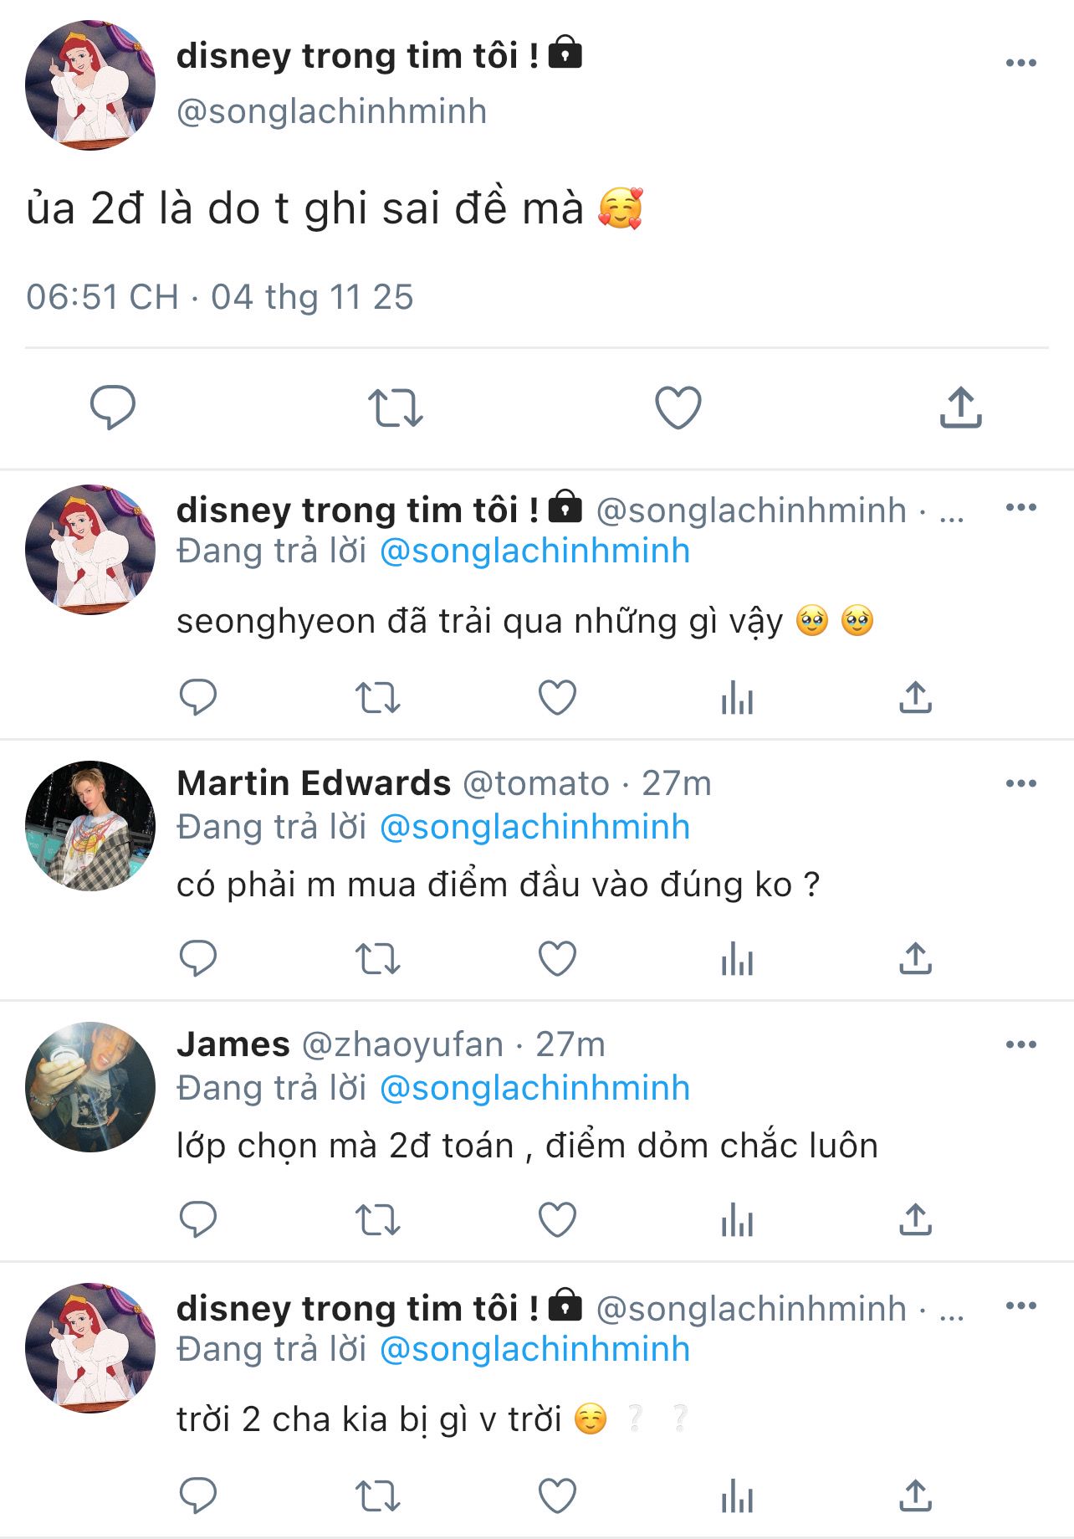View analytics for James' reply
The height and width of the screenshot is (1539, 1074).
(737, 1220)
